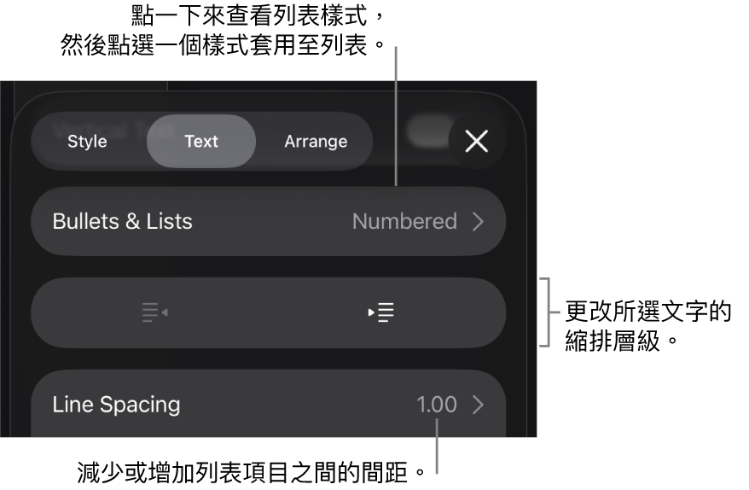Close the format panel with X

pos(476,141)
